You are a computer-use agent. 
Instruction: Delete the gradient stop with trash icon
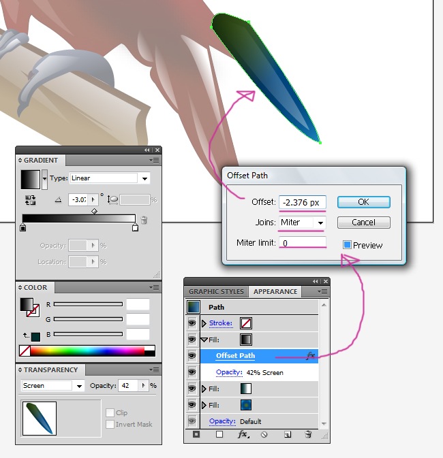(x=144, y=220)
